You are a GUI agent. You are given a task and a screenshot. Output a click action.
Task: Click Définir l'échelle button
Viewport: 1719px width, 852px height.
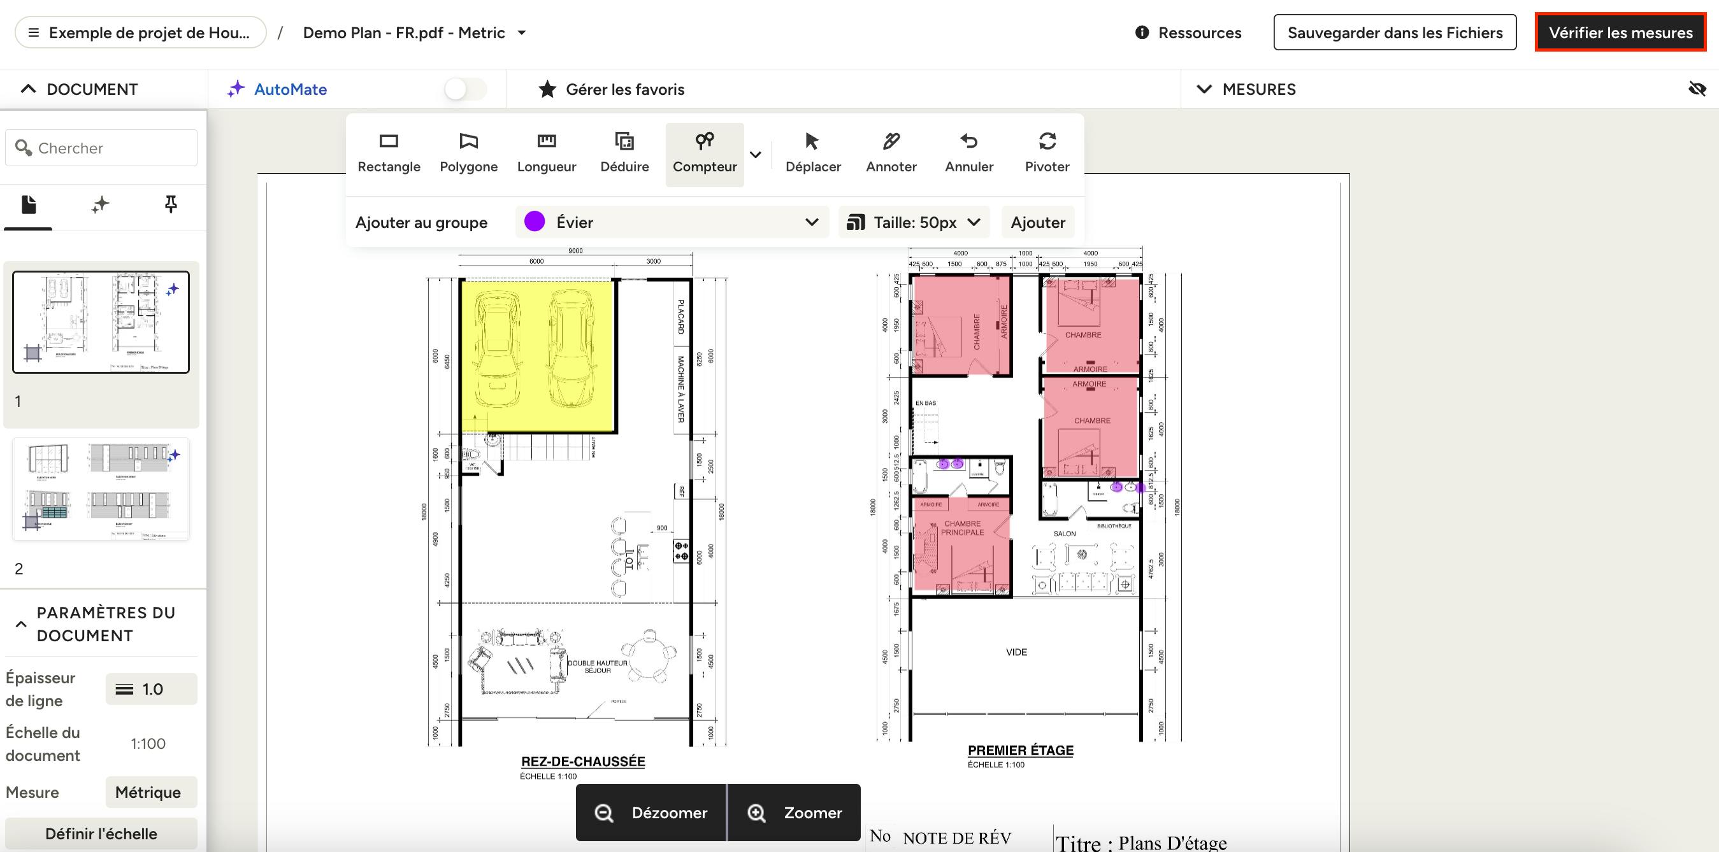[x=101, y=834]
